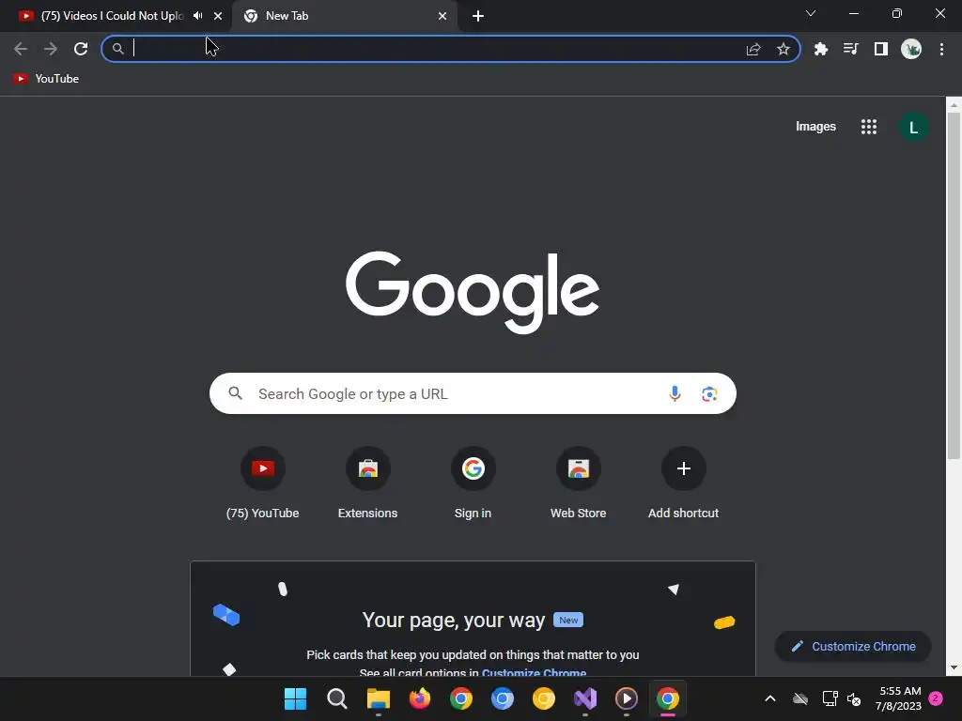Screen dimensions: 962x721
Task: Reload the current page
Action: click(81, 49)
